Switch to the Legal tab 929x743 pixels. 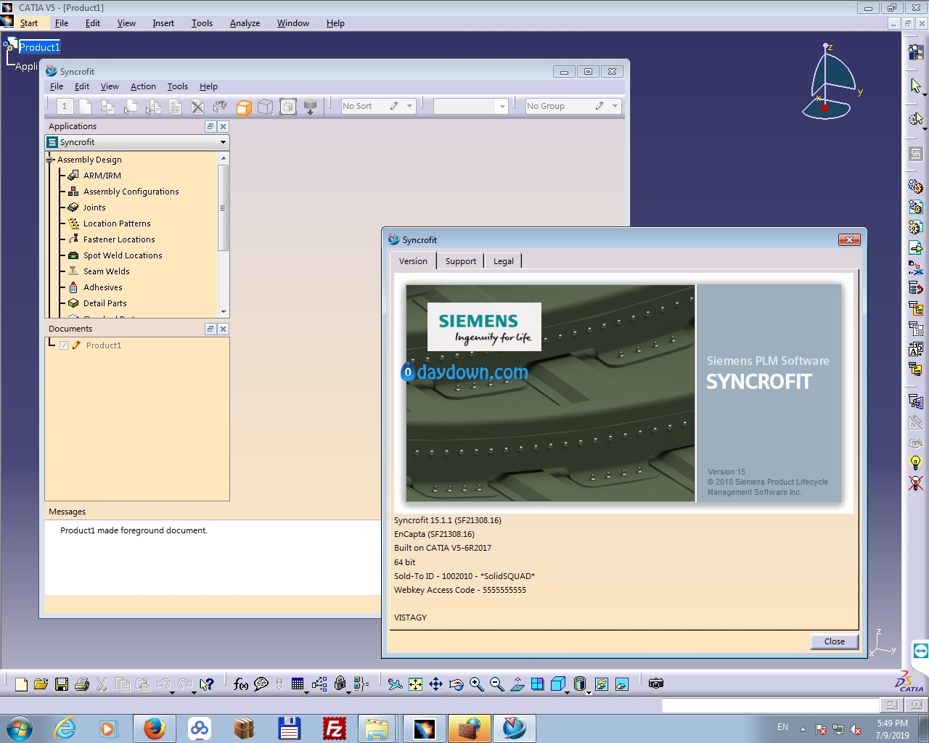(x=504, y=261)
